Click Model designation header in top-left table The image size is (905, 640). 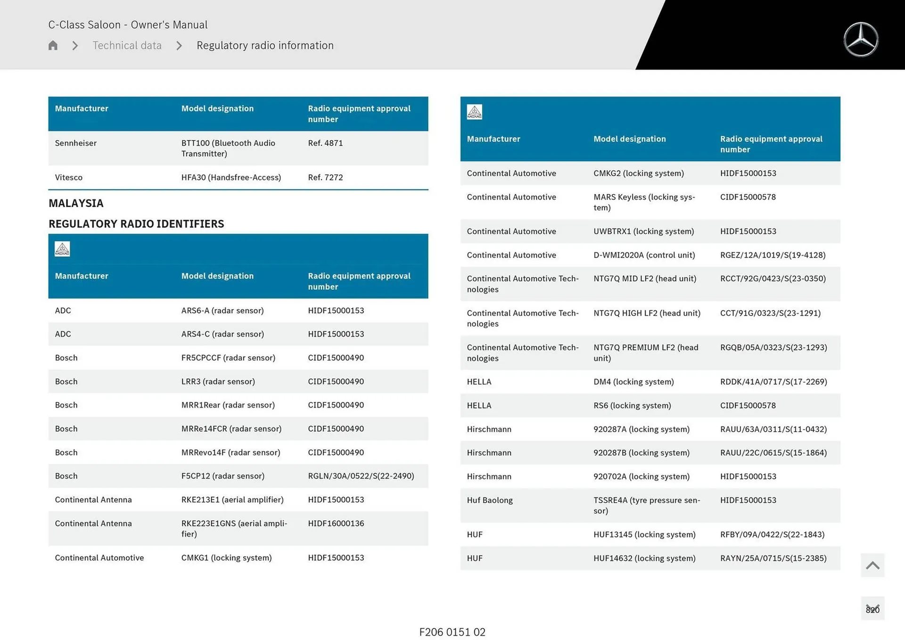217,108
